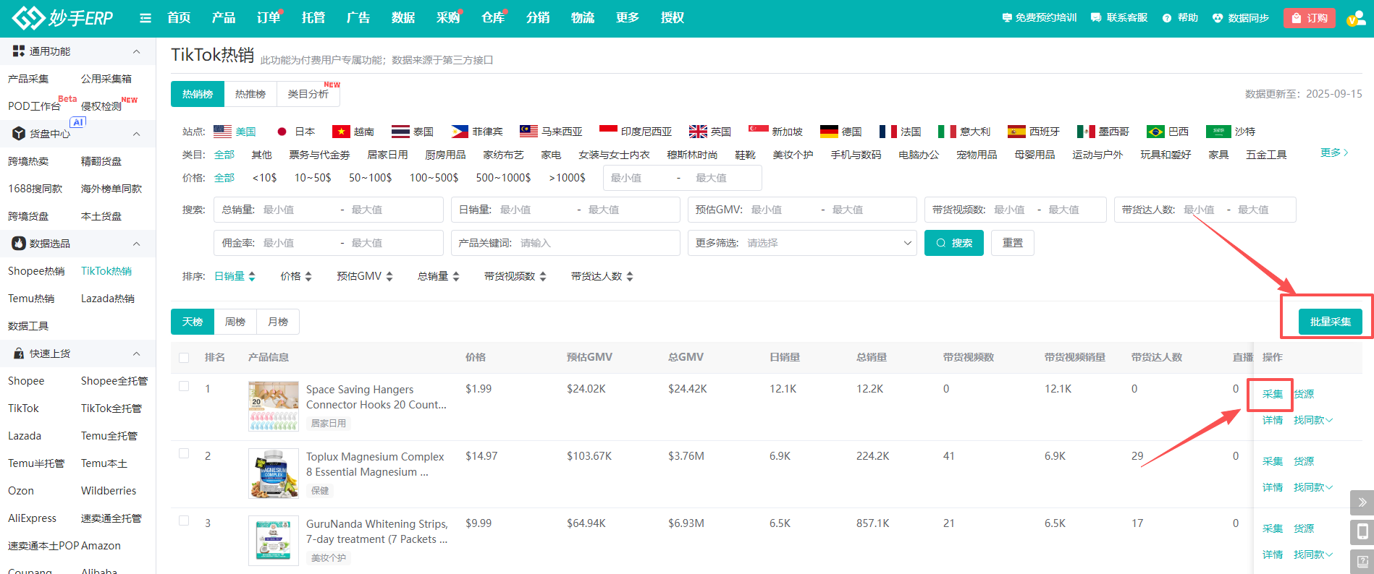Image resolution: width=1374 pixels, height=574 pixels.
Task: Filter category 美妆个护
Action: tap(793, 155)
